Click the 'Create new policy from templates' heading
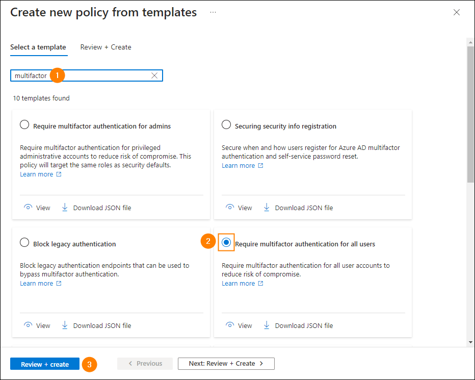 point(103,12)
